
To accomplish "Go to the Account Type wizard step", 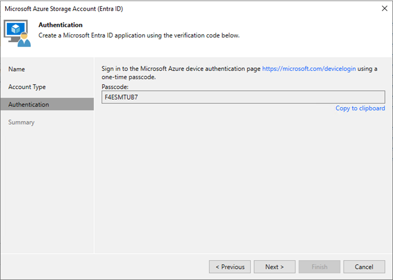I will pos(27,87).
